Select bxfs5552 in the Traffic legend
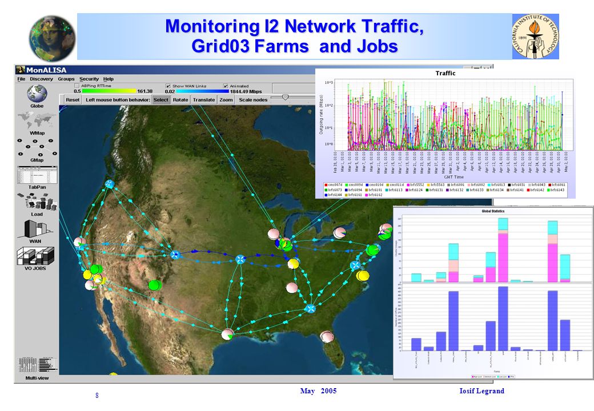The width and height of the screenshot is (594, 411). click(x=415, y=185)
